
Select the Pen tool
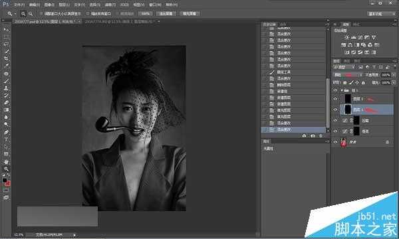click(6, 132)
